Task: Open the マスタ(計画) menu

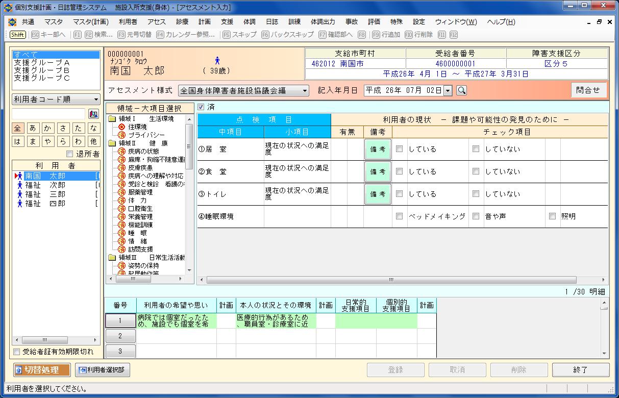Action: [x=91, y=22]
